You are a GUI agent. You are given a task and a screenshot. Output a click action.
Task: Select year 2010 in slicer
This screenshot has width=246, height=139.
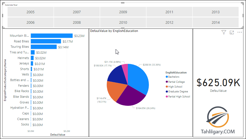(123, 23)
